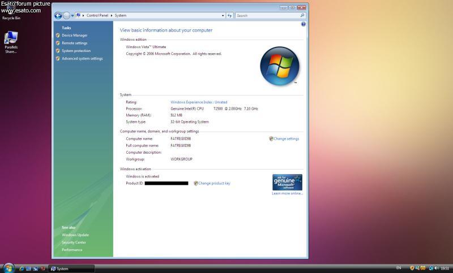Click the Switch between windows Quick Launch icon
Screen dimensions: 453x273
(x=36, y=268)
